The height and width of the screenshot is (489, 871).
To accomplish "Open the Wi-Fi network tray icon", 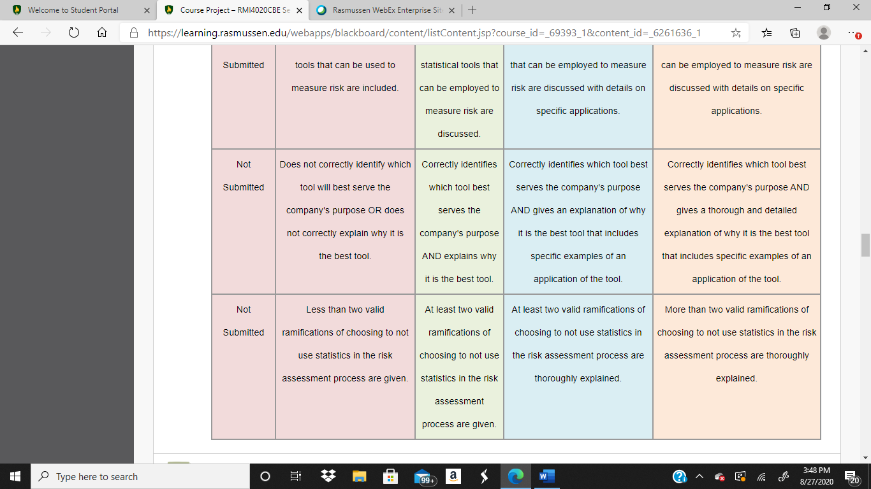I will tap(761, 476).
